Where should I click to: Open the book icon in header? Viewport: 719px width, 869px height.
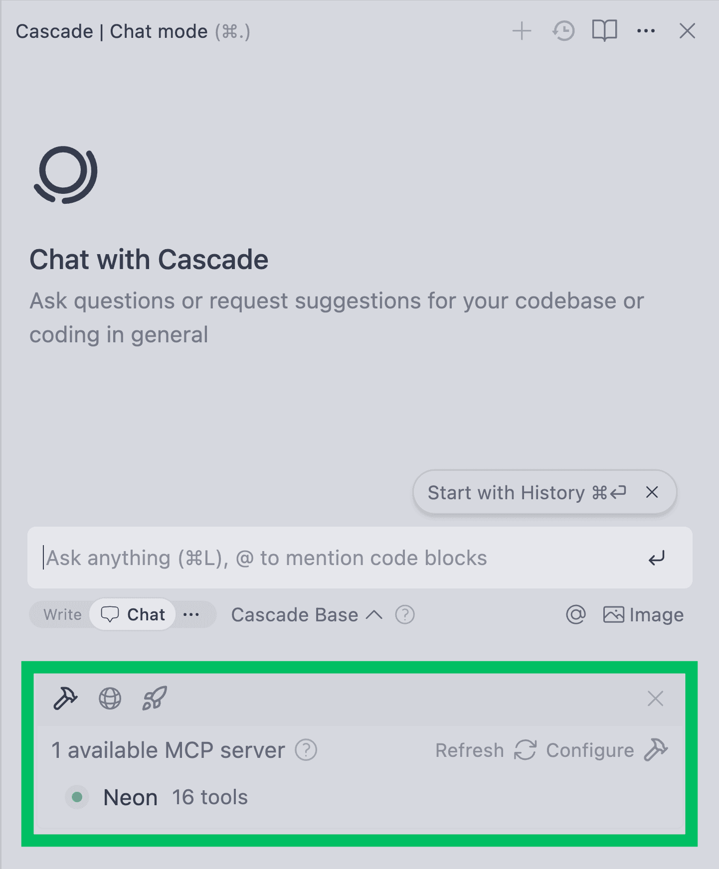pos(604,31)
